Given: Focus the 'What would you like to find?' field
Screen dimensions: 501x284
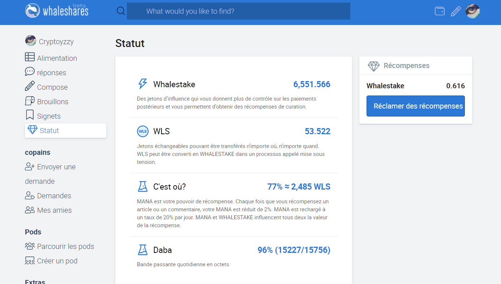Looking at the screenshot, I should click(x=239, y=11).
